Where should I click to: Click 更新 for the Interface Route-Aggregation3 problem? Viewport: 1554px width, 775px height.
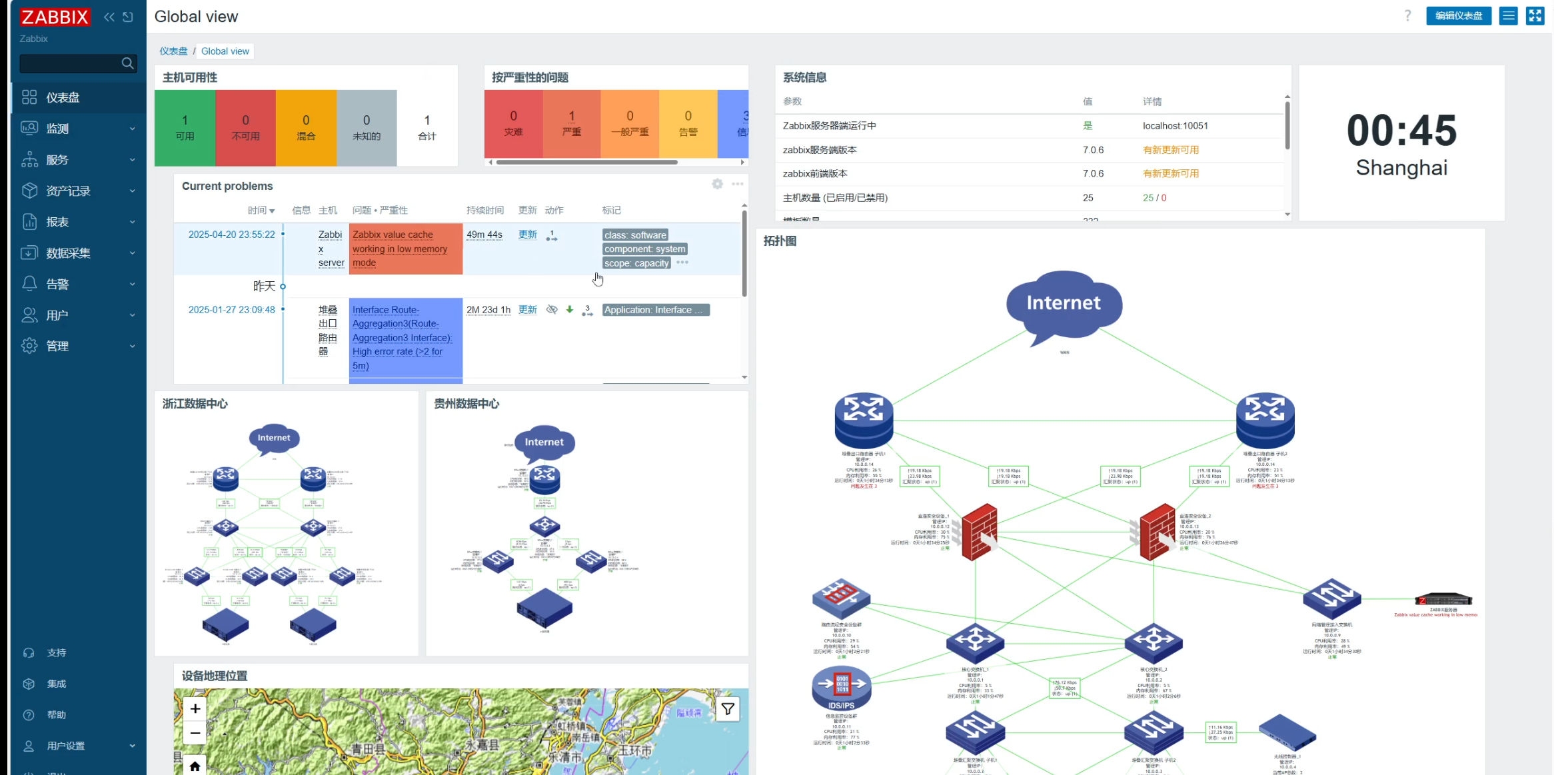pos(528,310)
